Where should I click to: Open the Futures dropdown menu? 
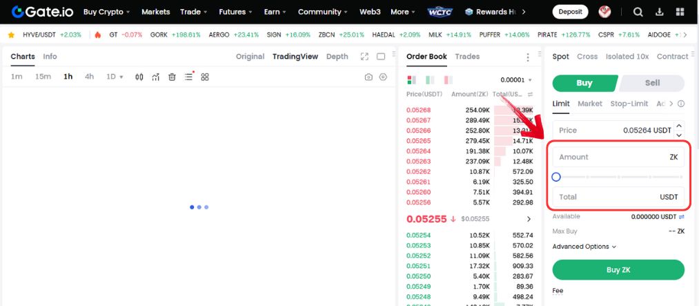click(236, 12)
